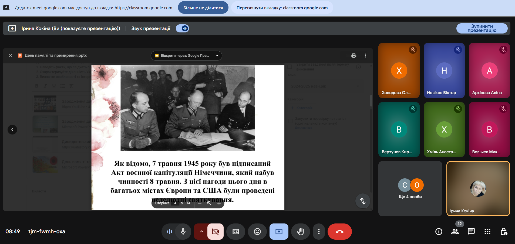Open file viewer three-dot menu

coord(365,55)
